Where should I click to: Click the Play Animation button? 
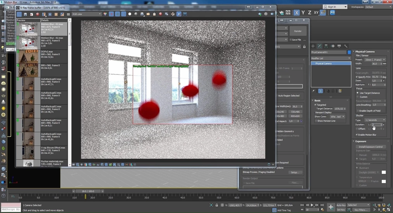pos(312,205)
